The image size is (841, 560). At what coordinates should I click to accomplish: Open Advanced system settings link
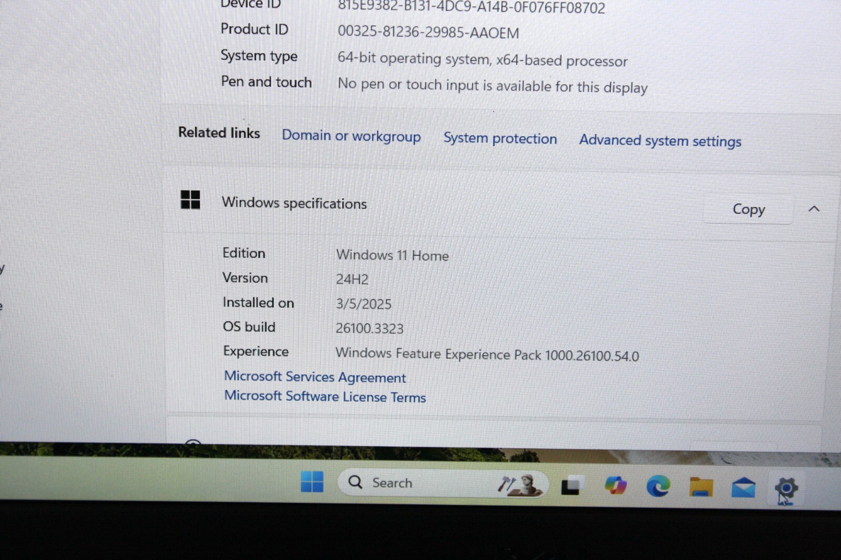[660, 141]
